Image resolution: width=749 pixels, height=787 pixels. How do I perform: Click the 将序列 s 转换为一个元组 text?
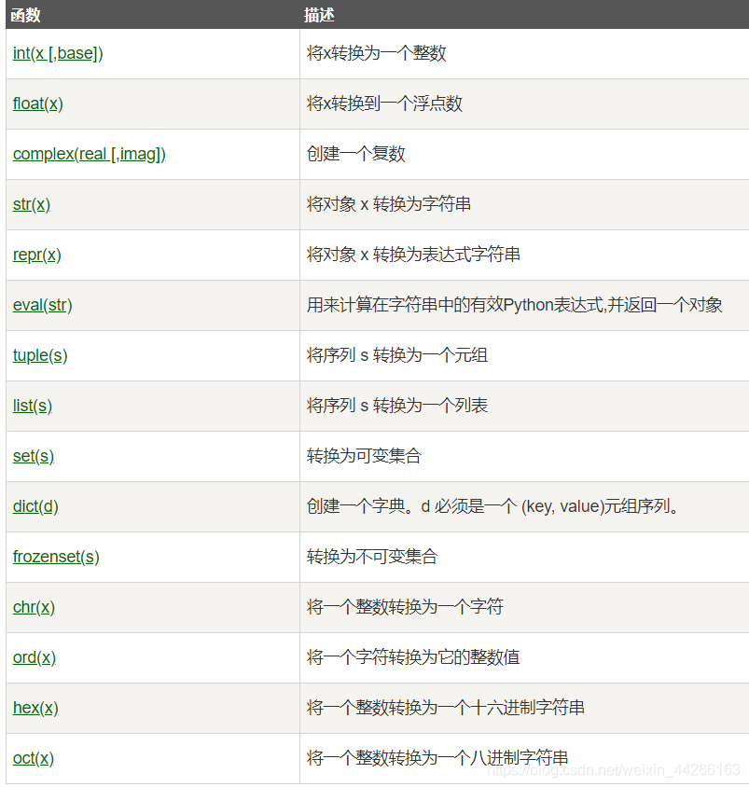[x=397, y=355]
